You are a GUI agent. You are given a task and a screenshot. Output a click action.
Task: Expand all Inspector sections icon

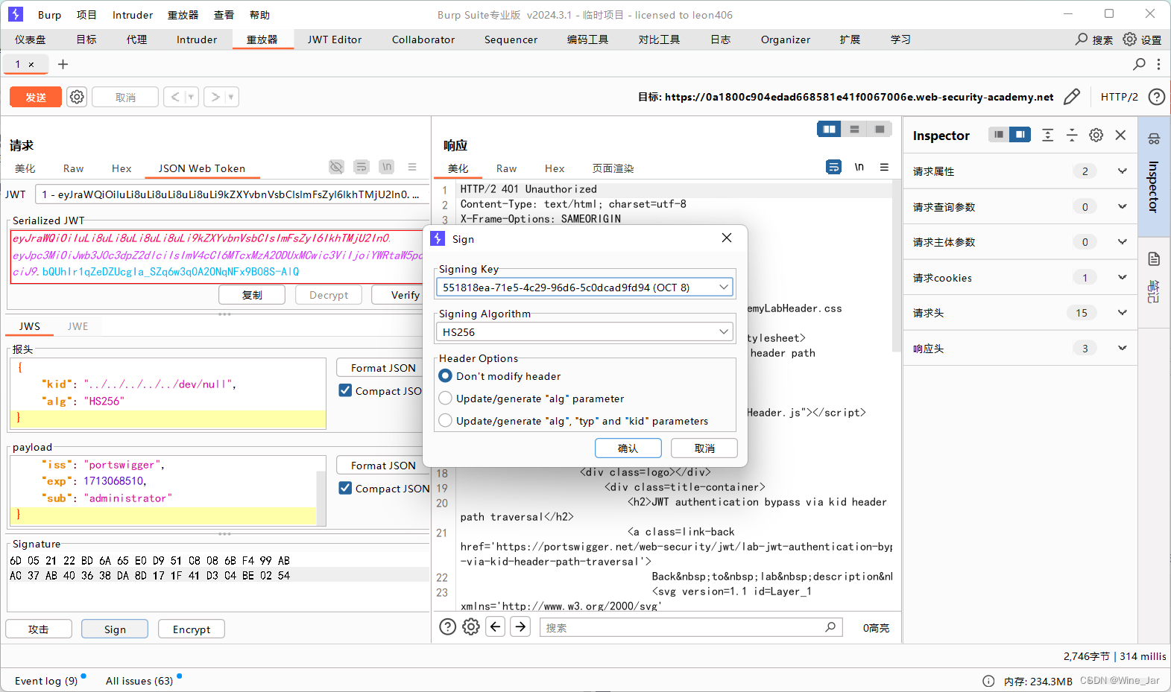(x=1047, y=135)
